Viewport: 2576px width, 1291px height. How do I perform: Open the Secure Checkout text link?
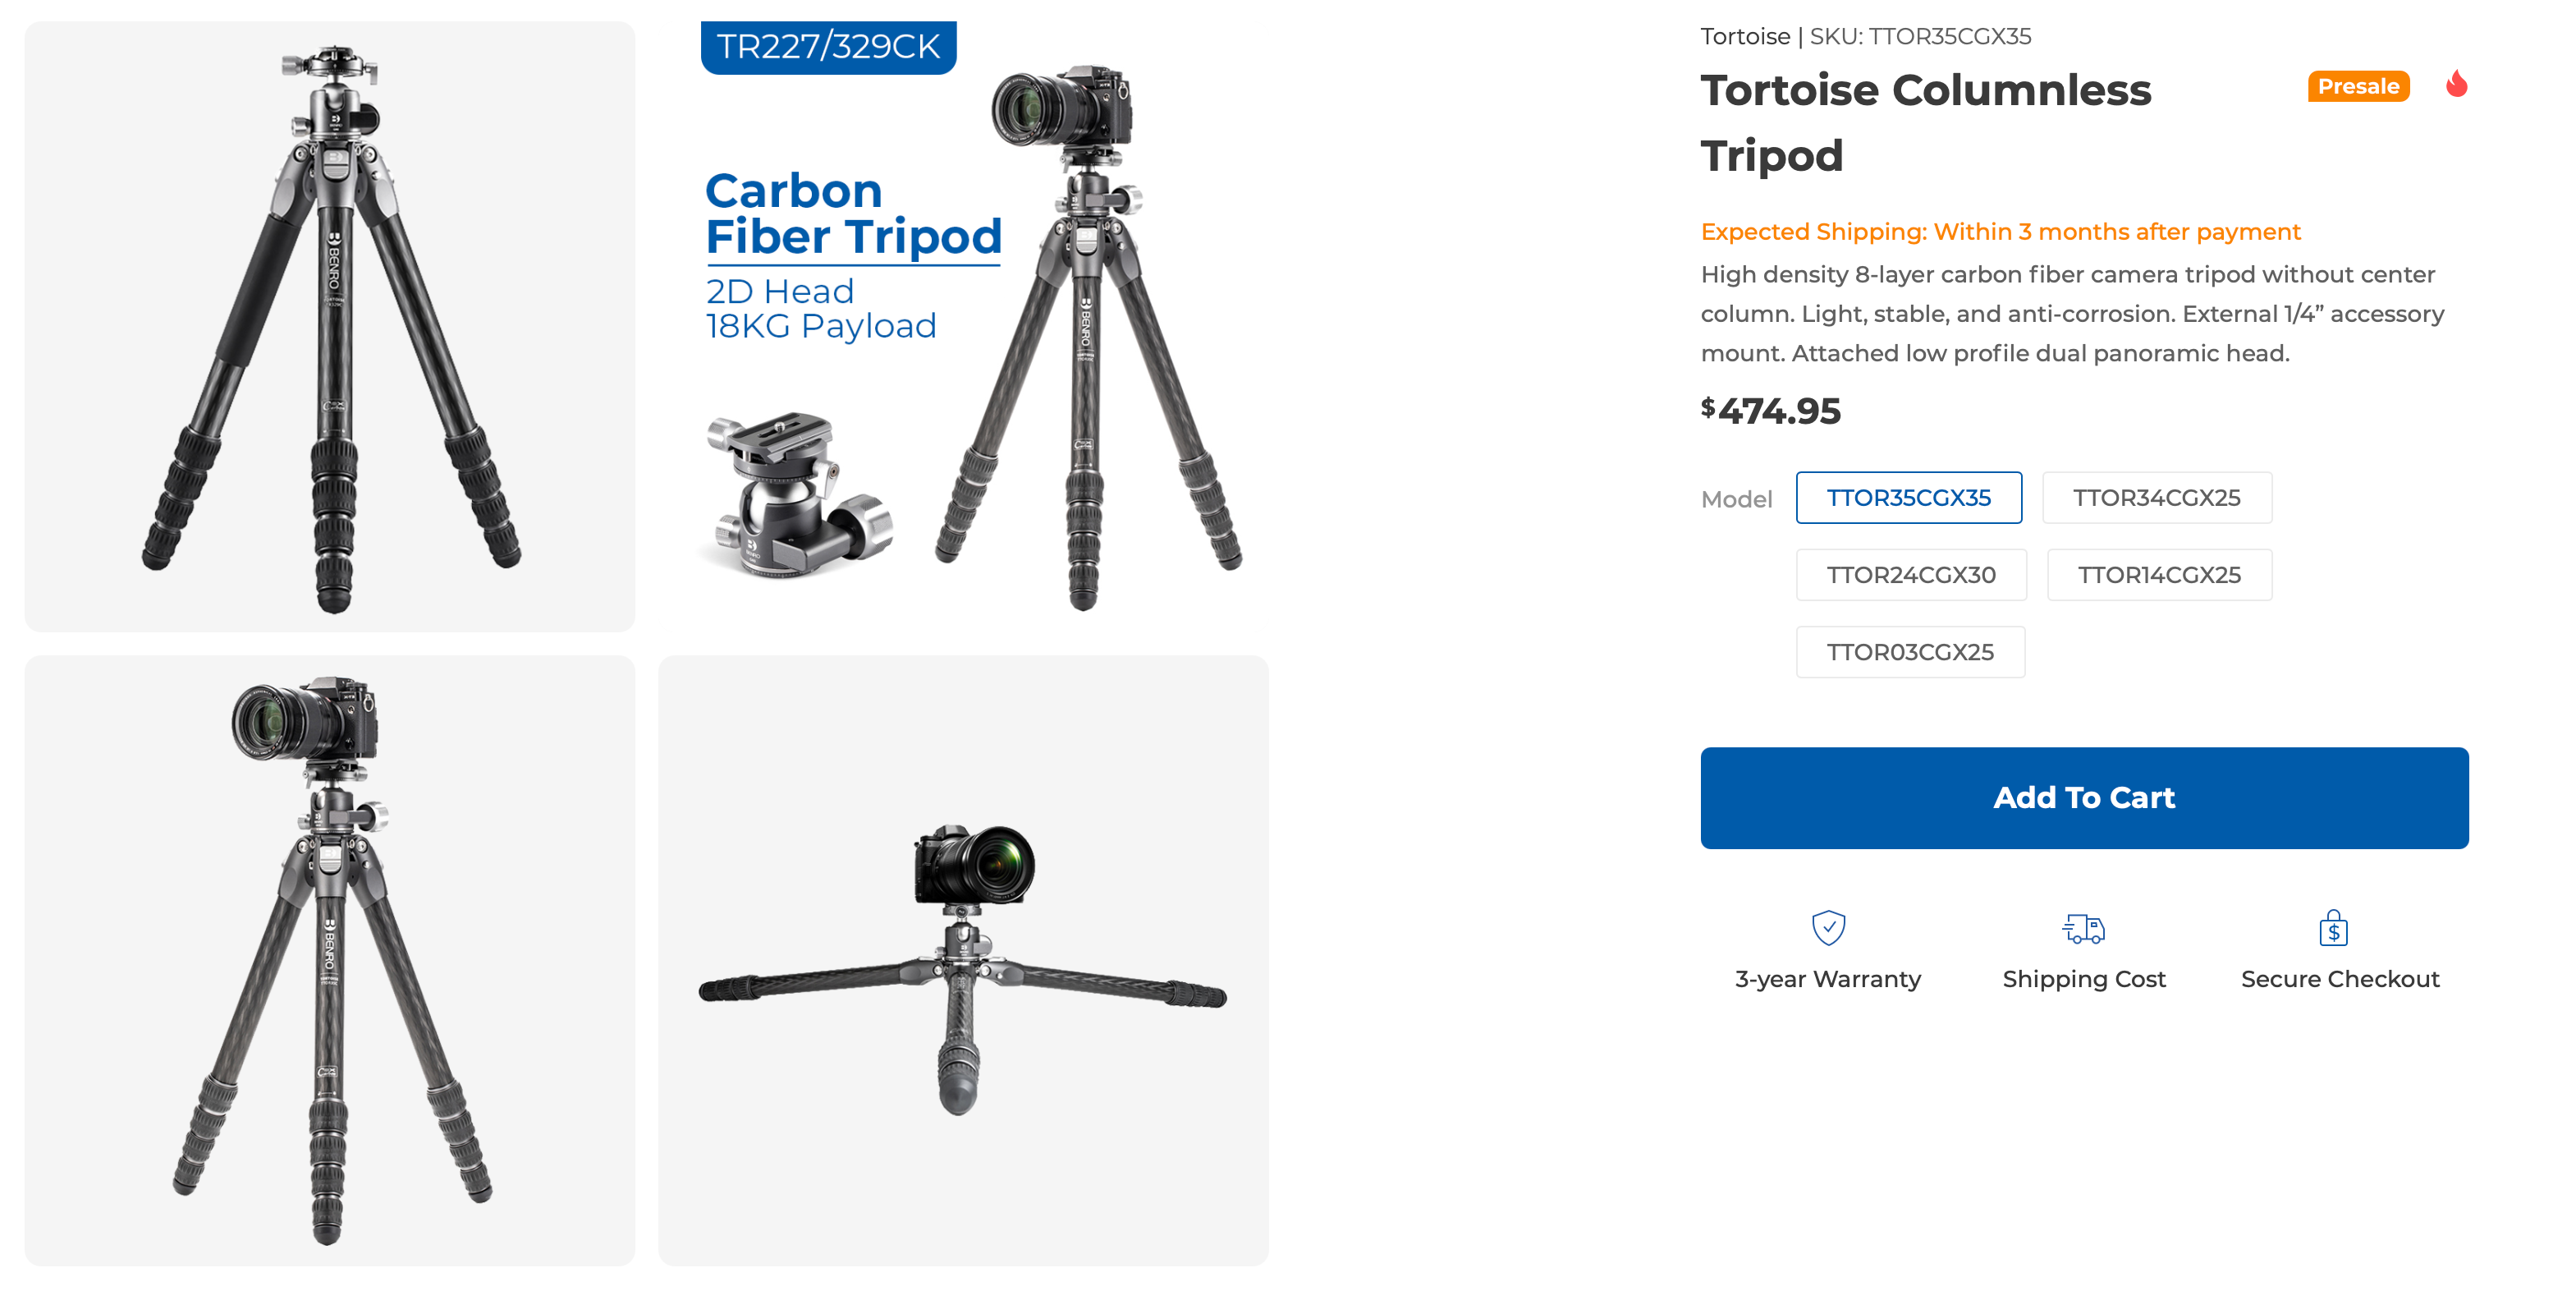[2339, 979]
